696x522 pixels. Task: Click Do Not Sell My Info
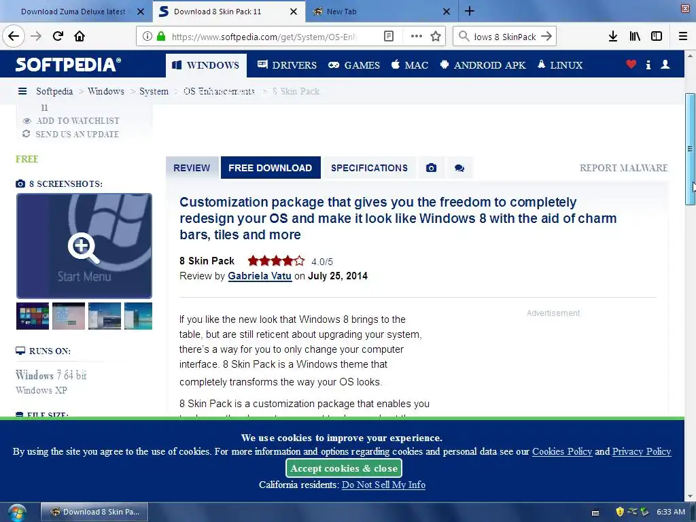pyautogui.click(x=383, y=485)
